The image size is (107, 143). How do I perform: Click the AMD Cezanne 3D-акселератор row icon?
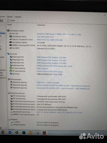[11, 68]
